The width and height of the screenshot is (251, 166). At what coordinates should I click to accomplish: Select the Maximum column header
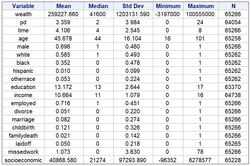tap(201, 6)
